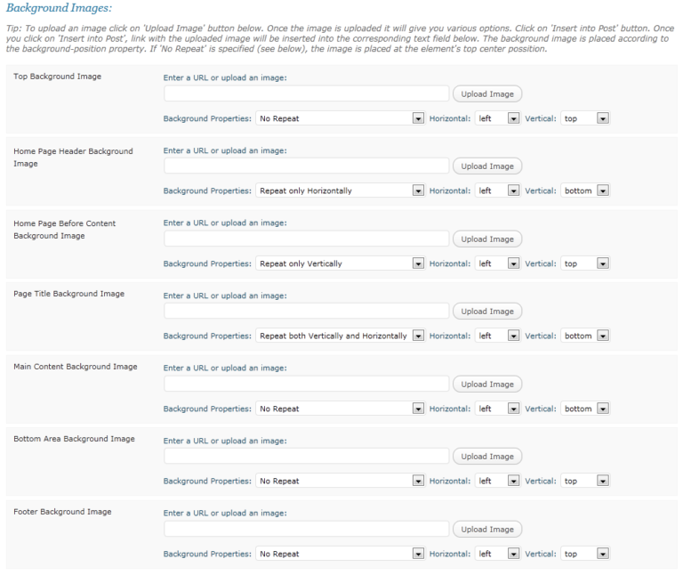Click URL field for Home Page Before Content
The width and height of the screenshot is (683, 575).
point(306,239)
